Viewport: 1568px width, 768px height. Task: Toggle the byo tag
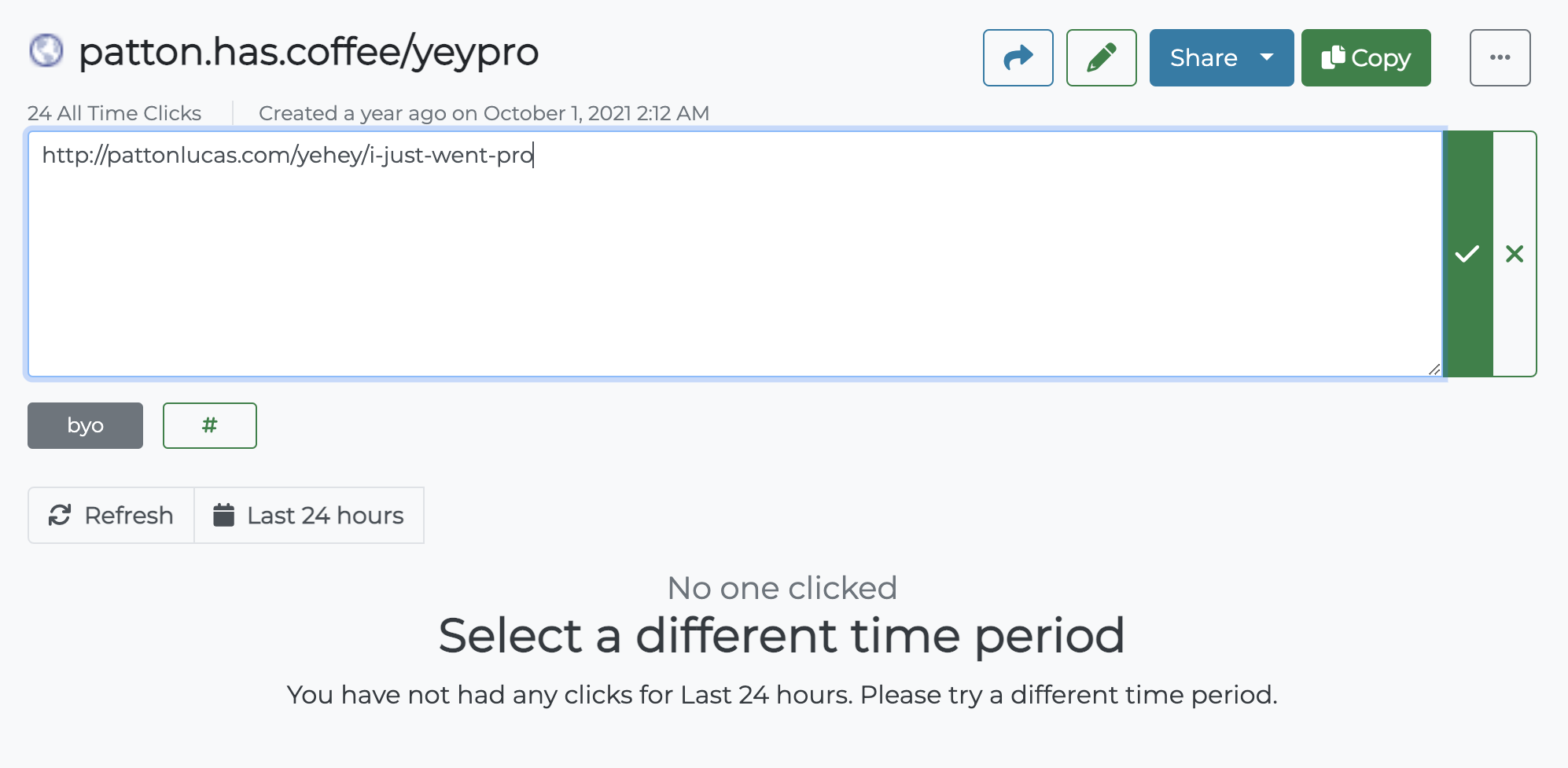point(85,425)
